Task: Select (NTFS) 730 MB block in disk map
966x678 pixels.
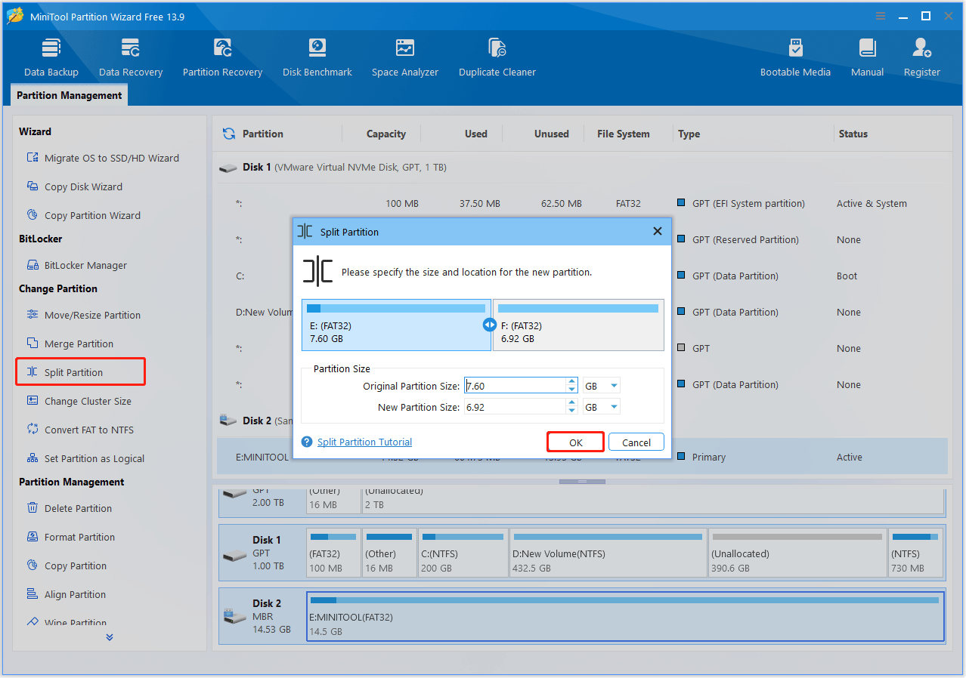Action: [915, 553]
